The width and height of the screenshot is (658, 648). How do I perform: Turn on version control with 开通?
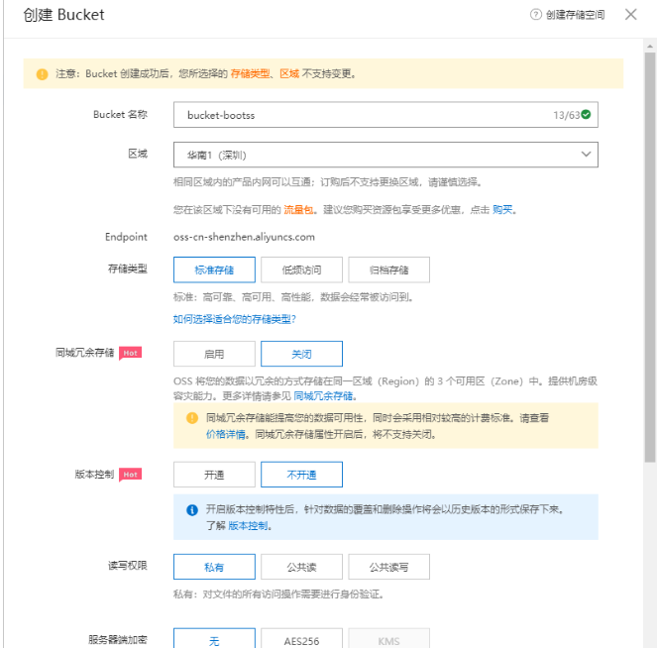pos(214,475)
